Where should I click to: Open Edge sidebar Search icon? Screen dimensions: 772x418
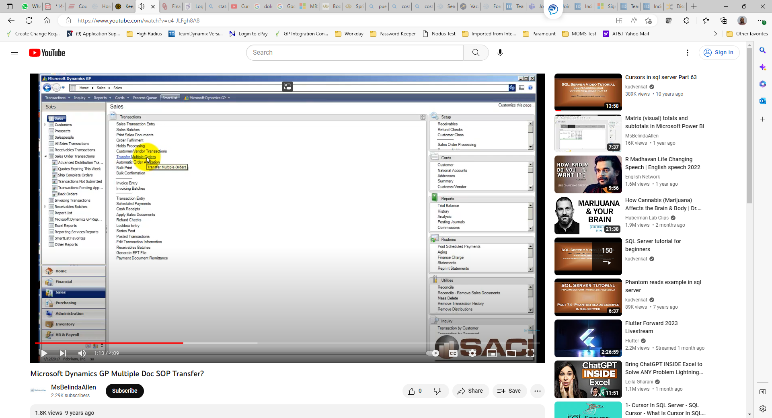click(762, 50)
